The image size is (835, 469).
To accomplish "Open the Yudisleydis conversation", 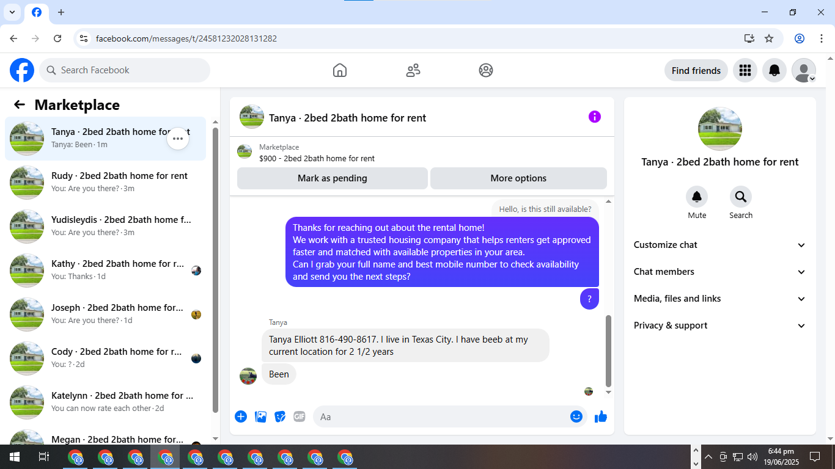I will tap(106, 227).
